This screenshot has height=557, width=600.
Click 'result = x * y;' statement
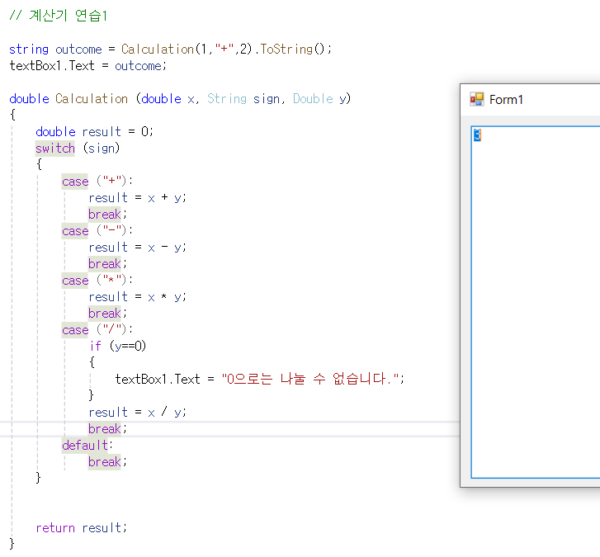click(x=137, y=297)
